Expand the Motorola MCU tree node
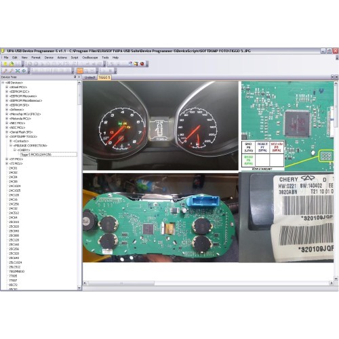Screen dimensions: 339x339 7,119
